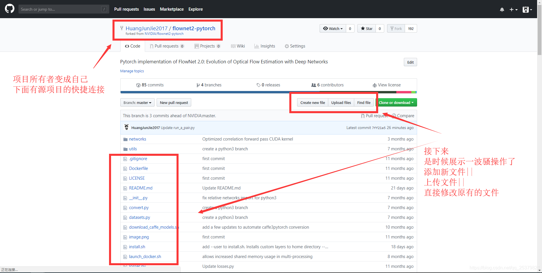
Task: Click file icon beside README.md
Action: 125,188
